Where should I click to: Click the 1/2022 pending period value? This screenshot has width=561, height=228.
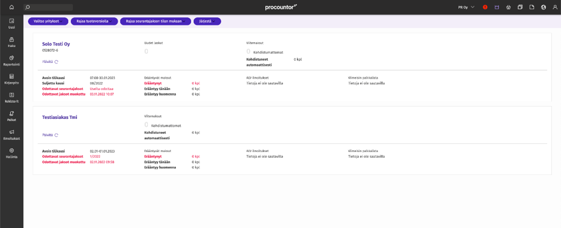pyautogui.click(x=94, y=157)
